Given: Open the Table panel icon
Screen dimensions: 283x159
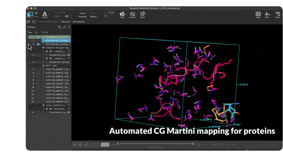Looking at the screenshot, I should pyautogui.click(x=258, y=15).
